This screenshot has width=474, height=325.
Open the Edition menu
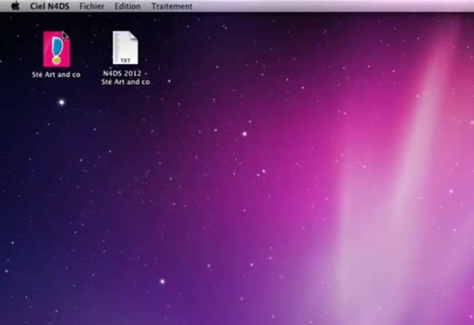(x=127, y=6)
